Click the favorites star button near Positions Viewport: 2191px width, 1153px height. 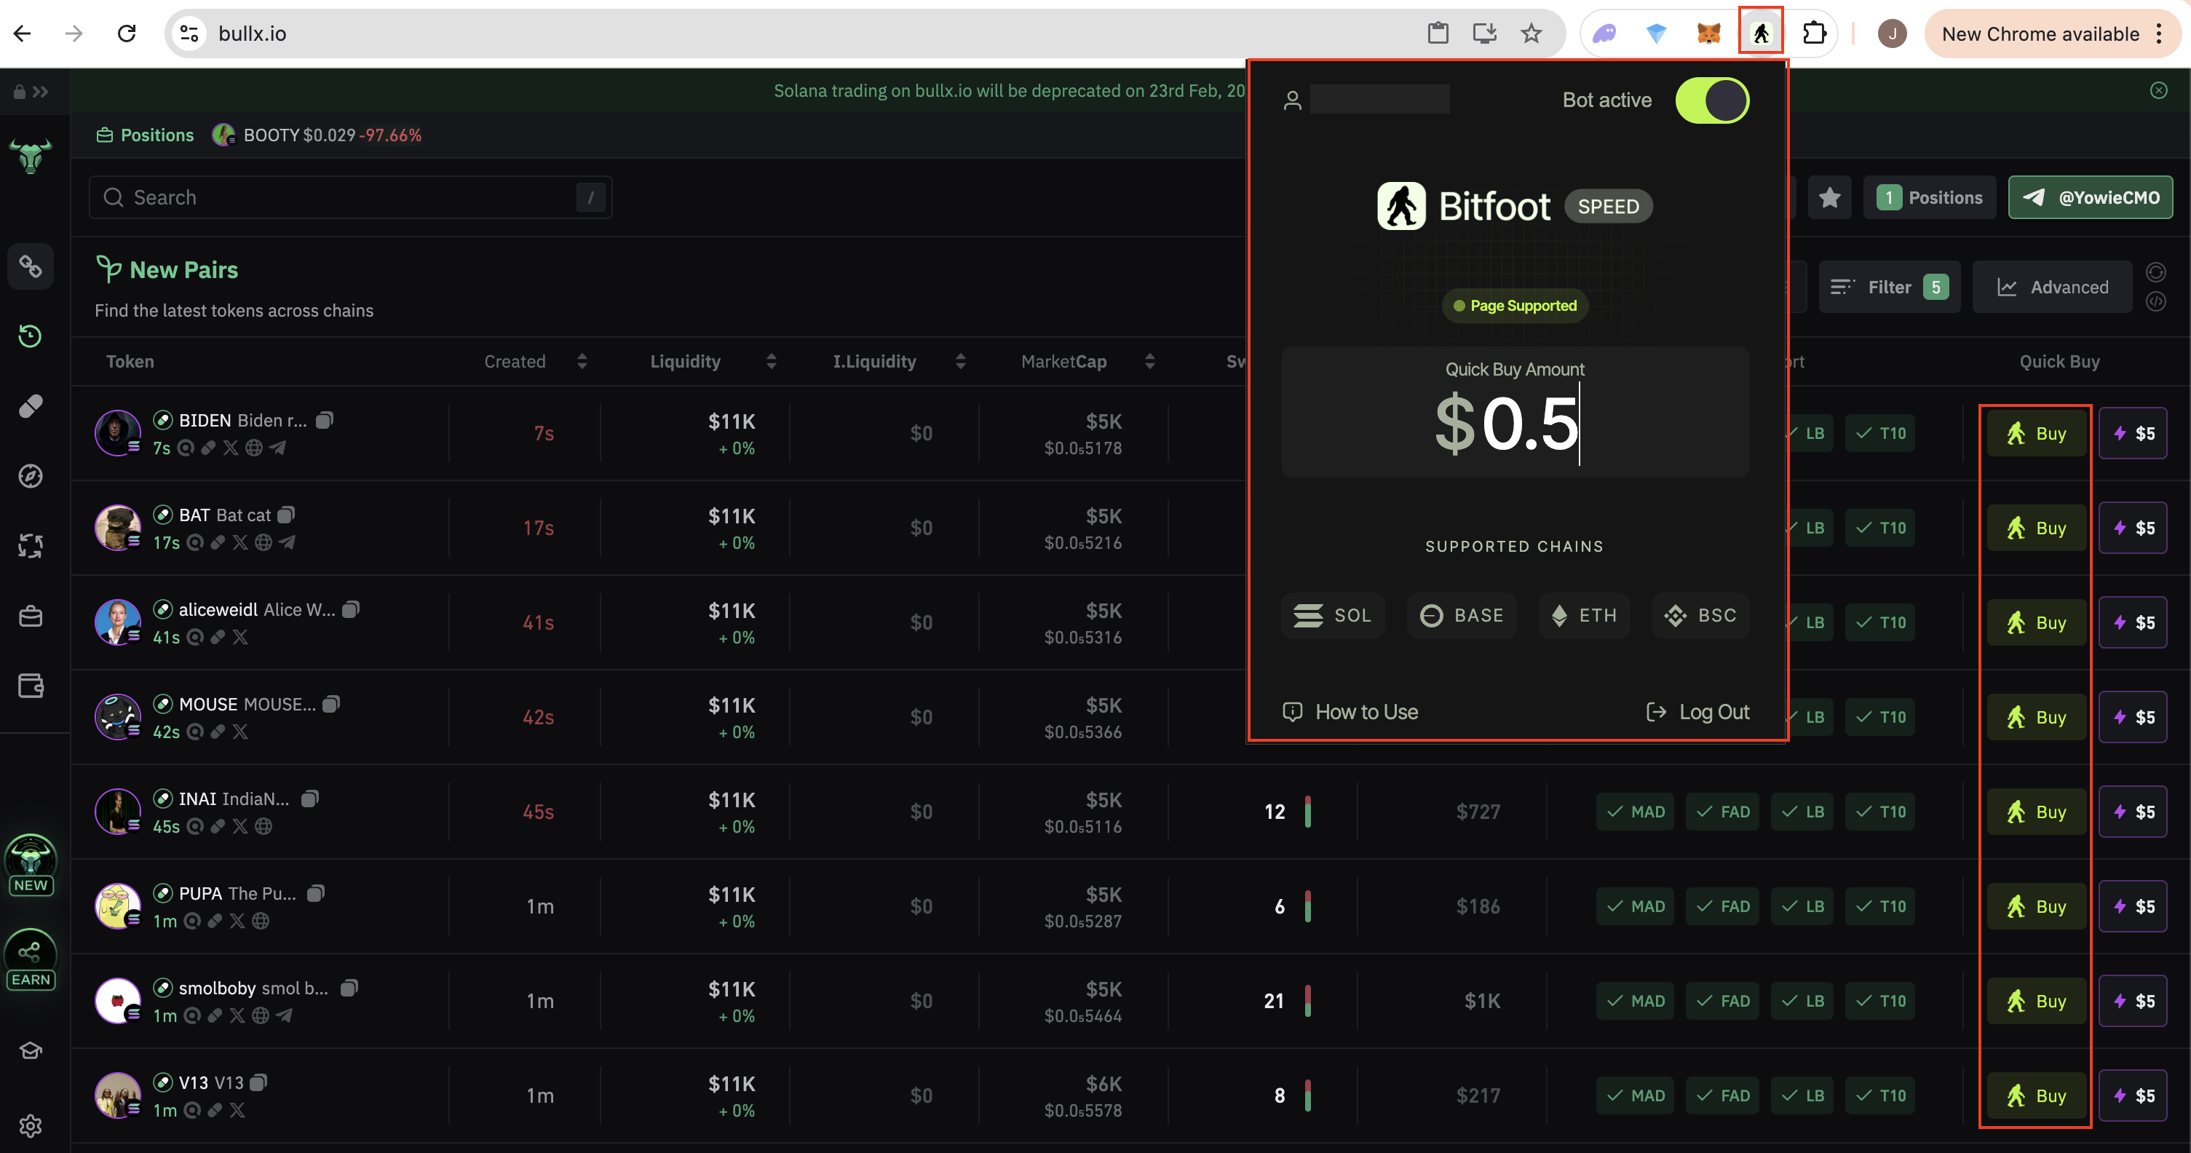click(1829, 197)
